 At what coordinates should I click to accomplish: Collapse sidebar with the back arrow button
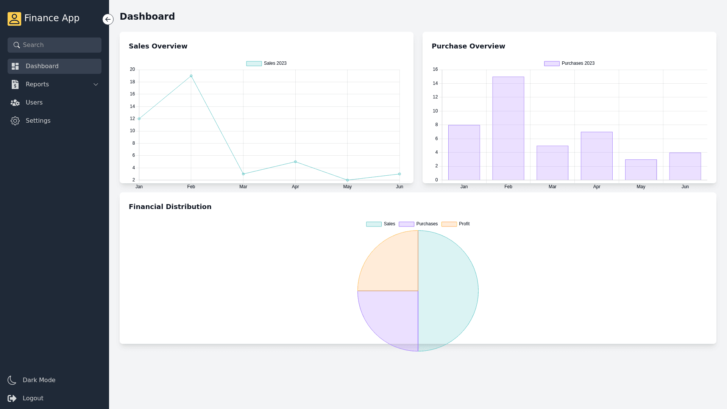click(x=108, y=19)
